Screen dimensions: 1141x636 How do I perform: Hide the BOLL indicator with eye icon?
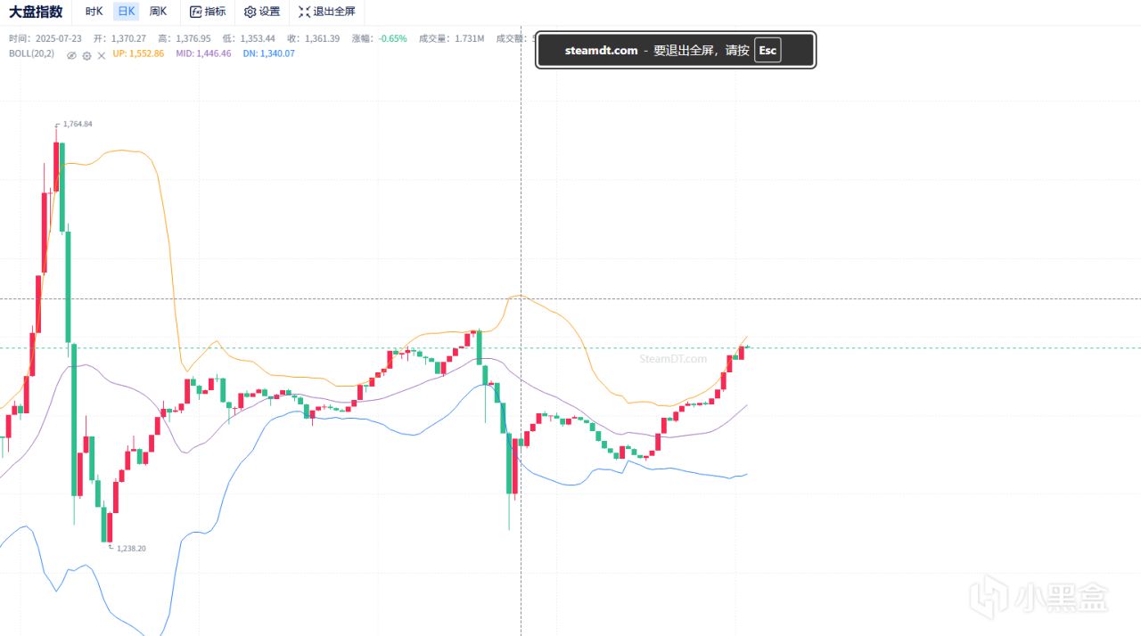pyautogui.click(x=72, y=55)
